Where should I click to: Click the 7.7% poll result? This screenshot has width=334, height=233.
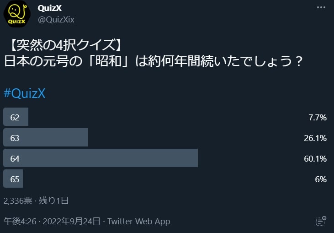point(318,117)
